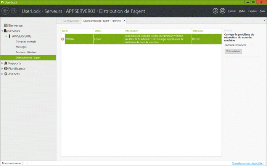Open the Aide menu
Screen dimensions: 267x166
point(262,11)
